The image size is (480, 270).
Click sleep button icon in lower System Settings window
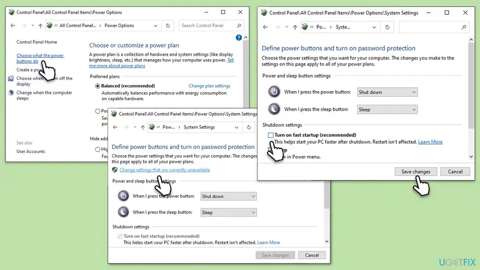tap(123, 212)
